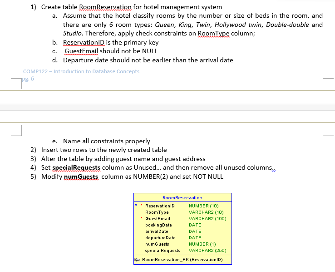Click the RoomReservation diagram title

(182, 198)
